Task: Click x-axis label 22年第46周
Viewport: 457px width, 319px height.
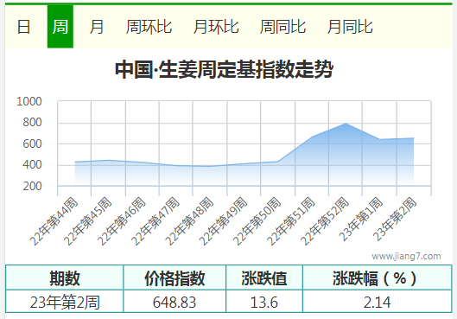Action: tap(122, 221)
